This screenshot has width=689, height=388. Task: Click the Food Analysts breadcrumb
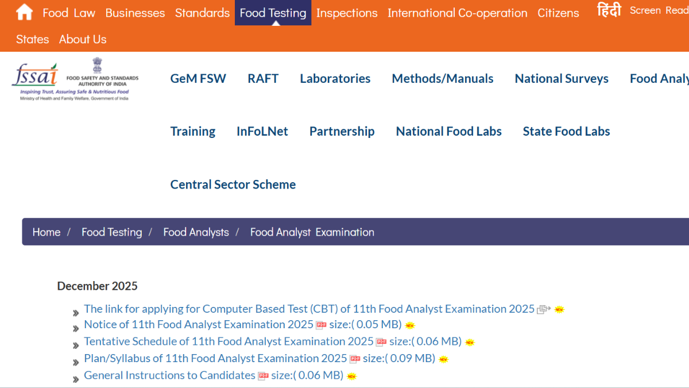(x=196, y=232)
